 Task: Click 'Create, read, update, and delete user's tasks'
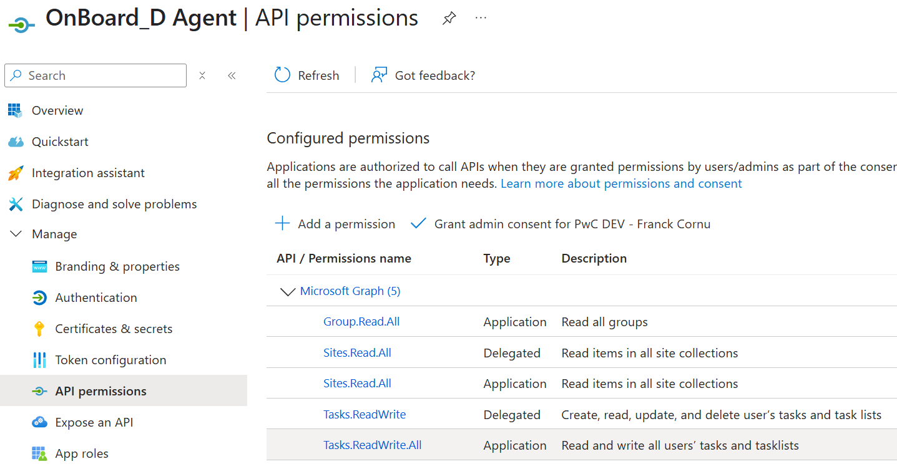click(722, 415)
